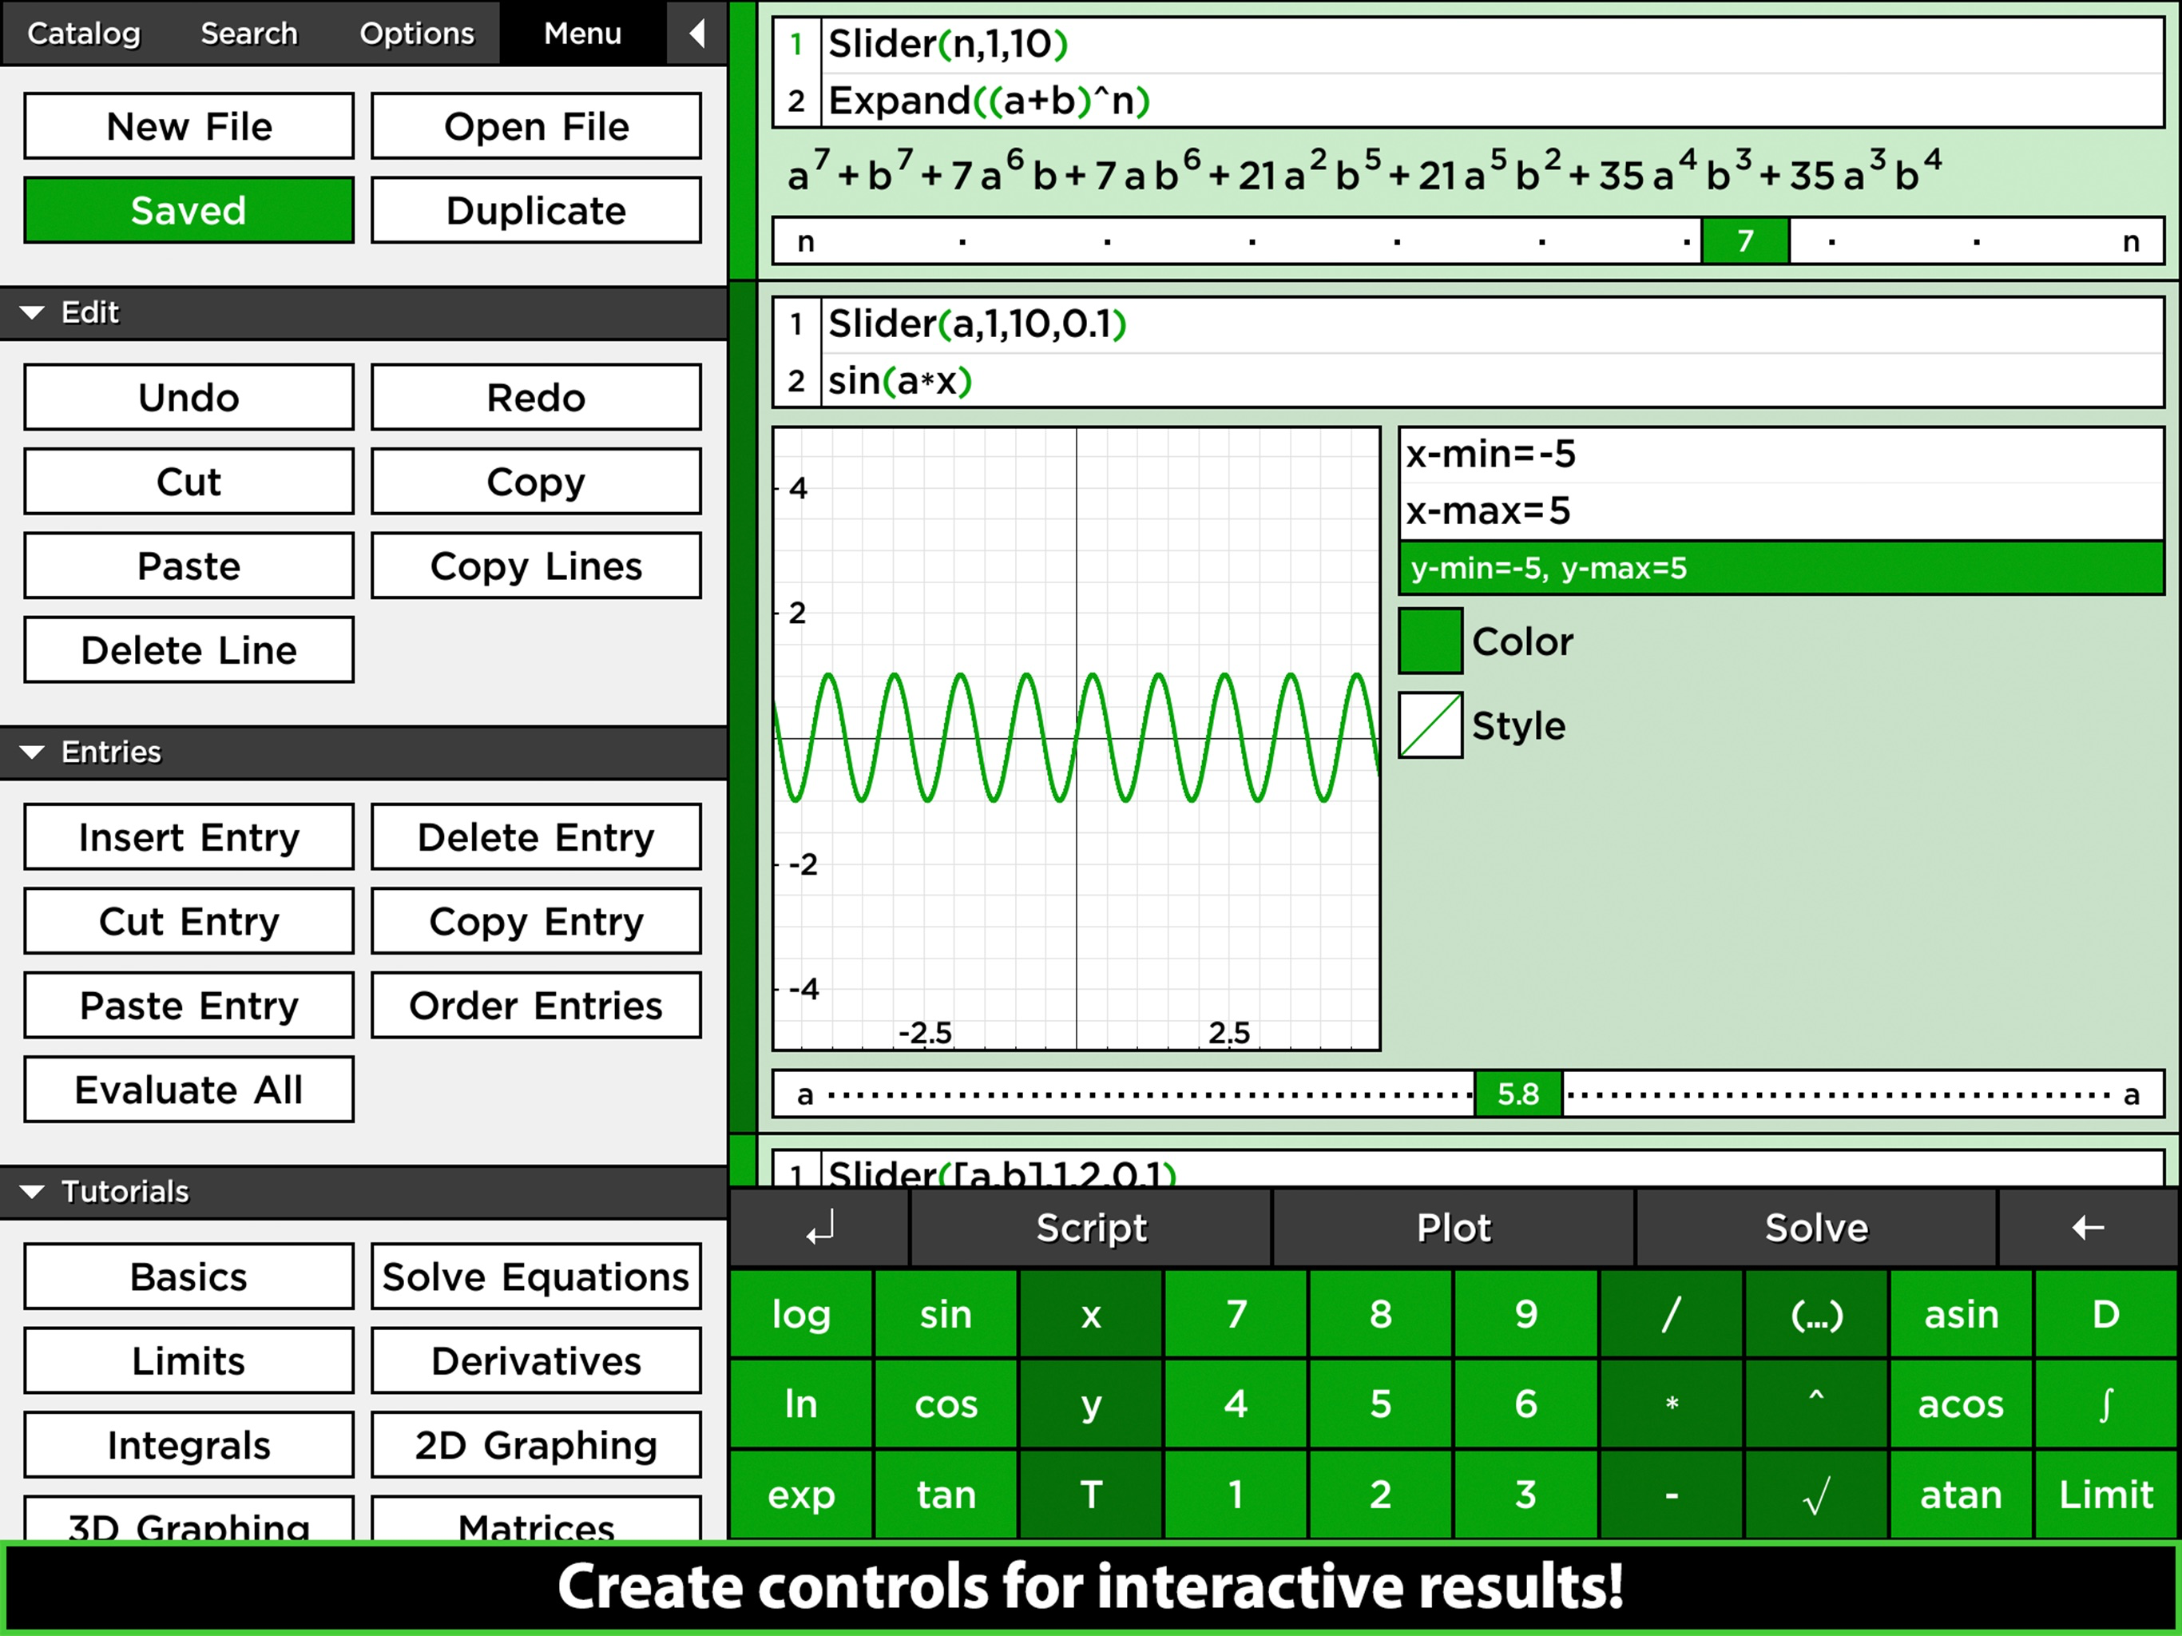Collapse the Edit section

tap(33, 313)
